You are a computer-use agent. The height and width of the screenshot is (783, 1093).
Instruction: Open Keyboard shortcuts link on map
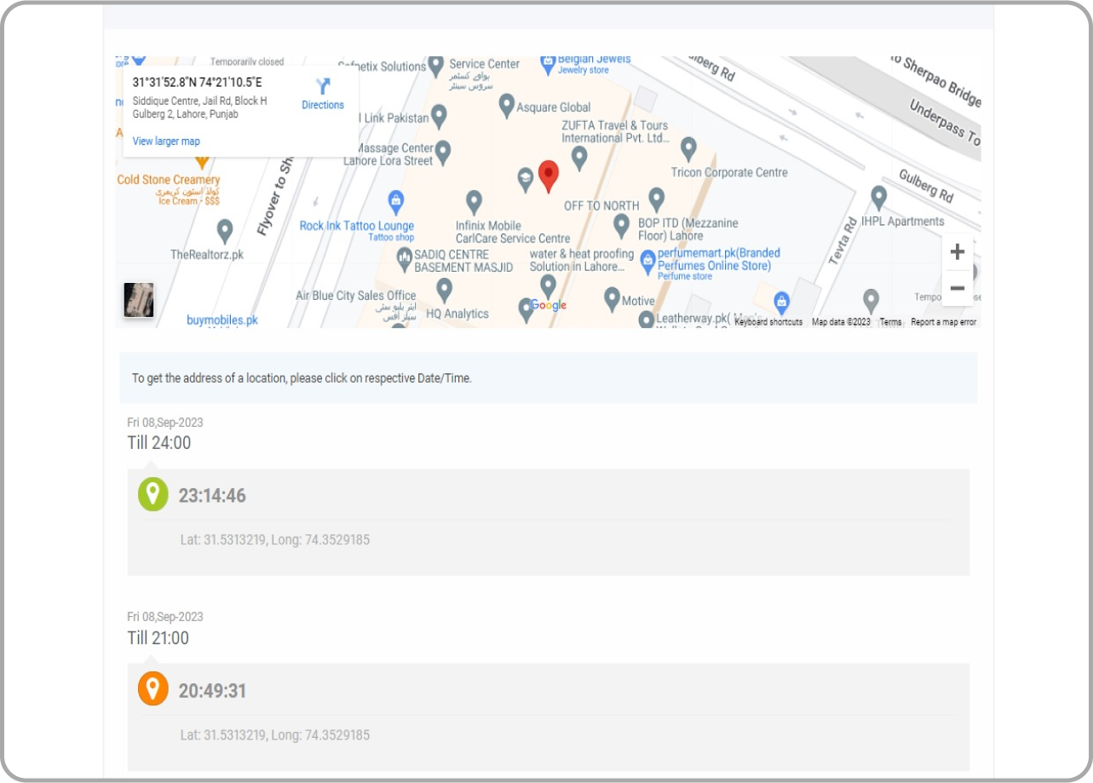pos(768,322)
